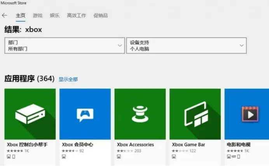The width and height of the screenshot is (269, 166).
Task: Expand the 设备支持 filter dropdown
Action: tap(187, 45)
